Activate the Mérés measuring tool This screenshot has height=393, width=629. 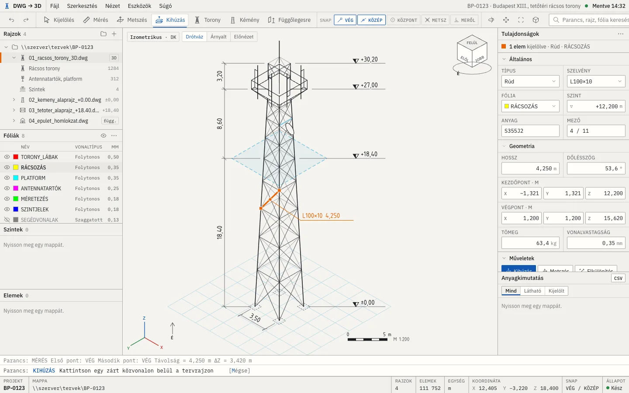96,20
